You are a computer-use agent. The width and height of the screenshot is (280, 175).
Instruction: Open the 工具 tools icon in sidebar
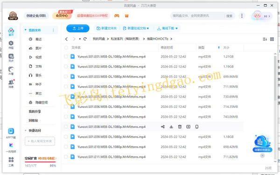(x=11, y=161)
